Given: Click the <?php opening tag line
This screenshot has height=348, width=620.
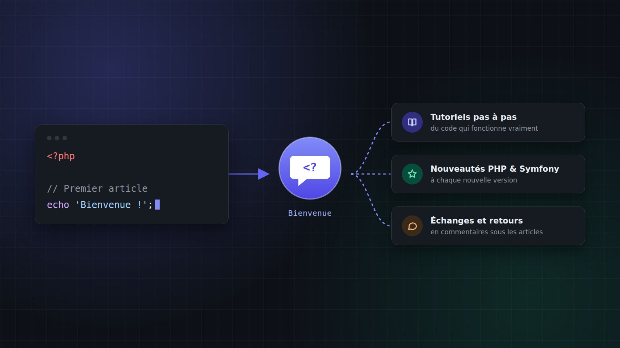Looking at the screenshot, I should 61,156.
